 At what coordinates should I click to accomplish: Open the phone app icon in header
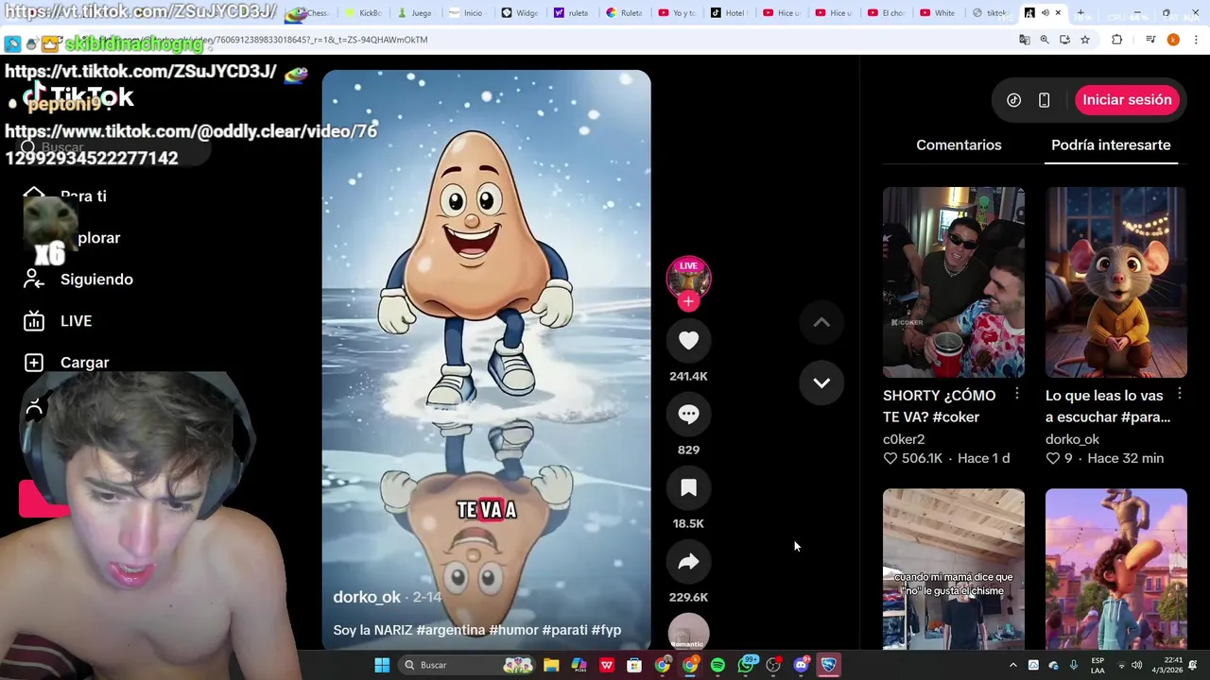[1044, 100]
